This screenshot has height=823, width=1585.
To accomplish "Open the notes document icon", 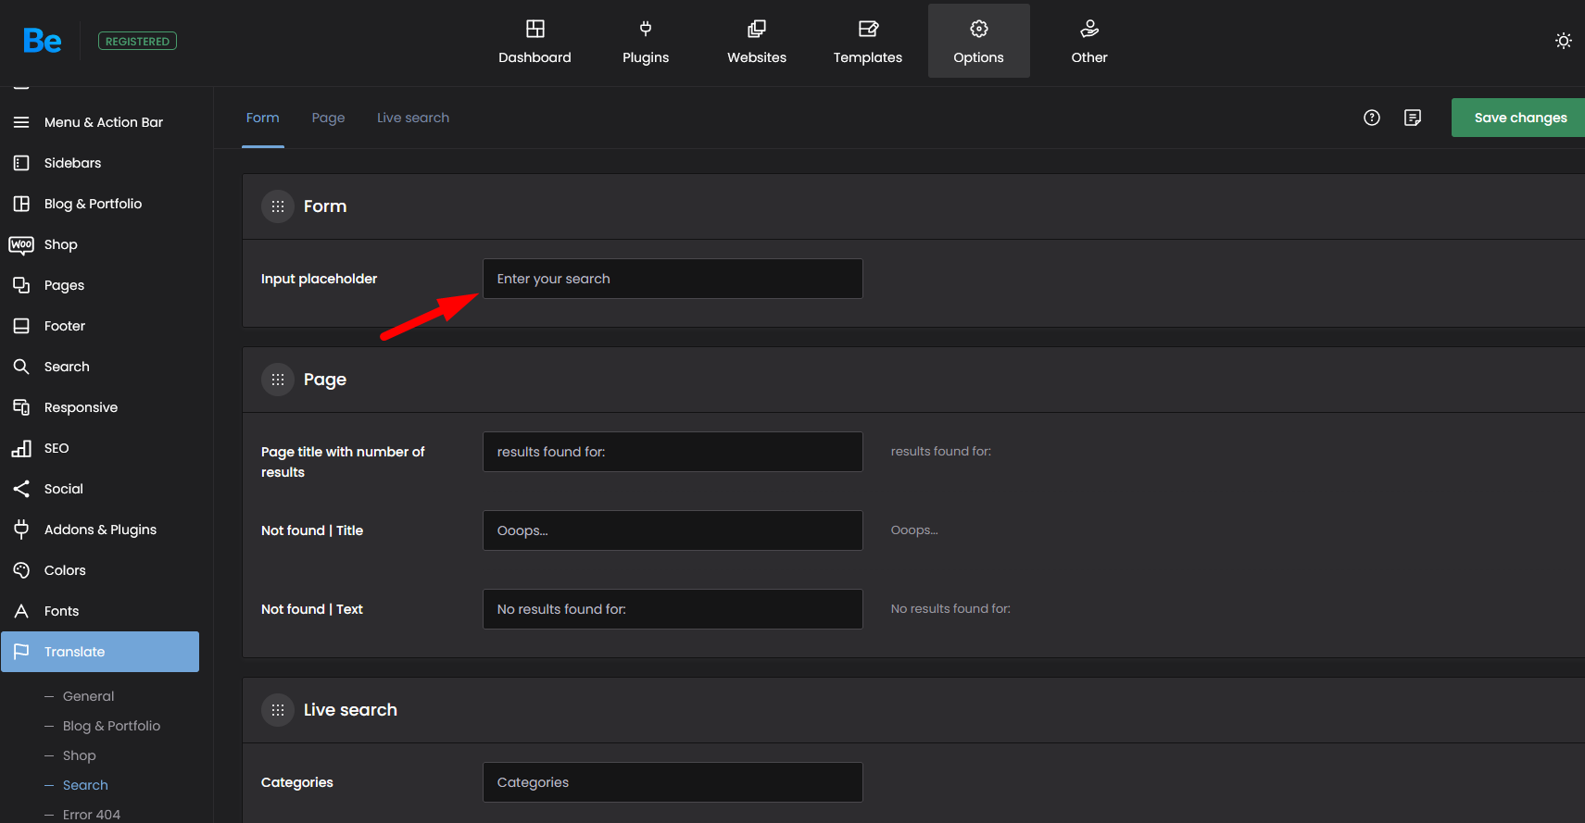I will point(1413,118).
